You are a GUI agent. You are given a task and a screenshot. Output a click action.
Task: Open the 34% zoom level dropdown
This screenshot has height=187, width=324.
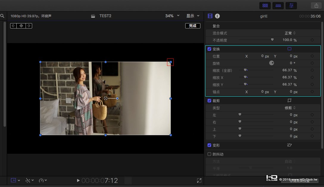pyautogui.click(x=172, y=16)
